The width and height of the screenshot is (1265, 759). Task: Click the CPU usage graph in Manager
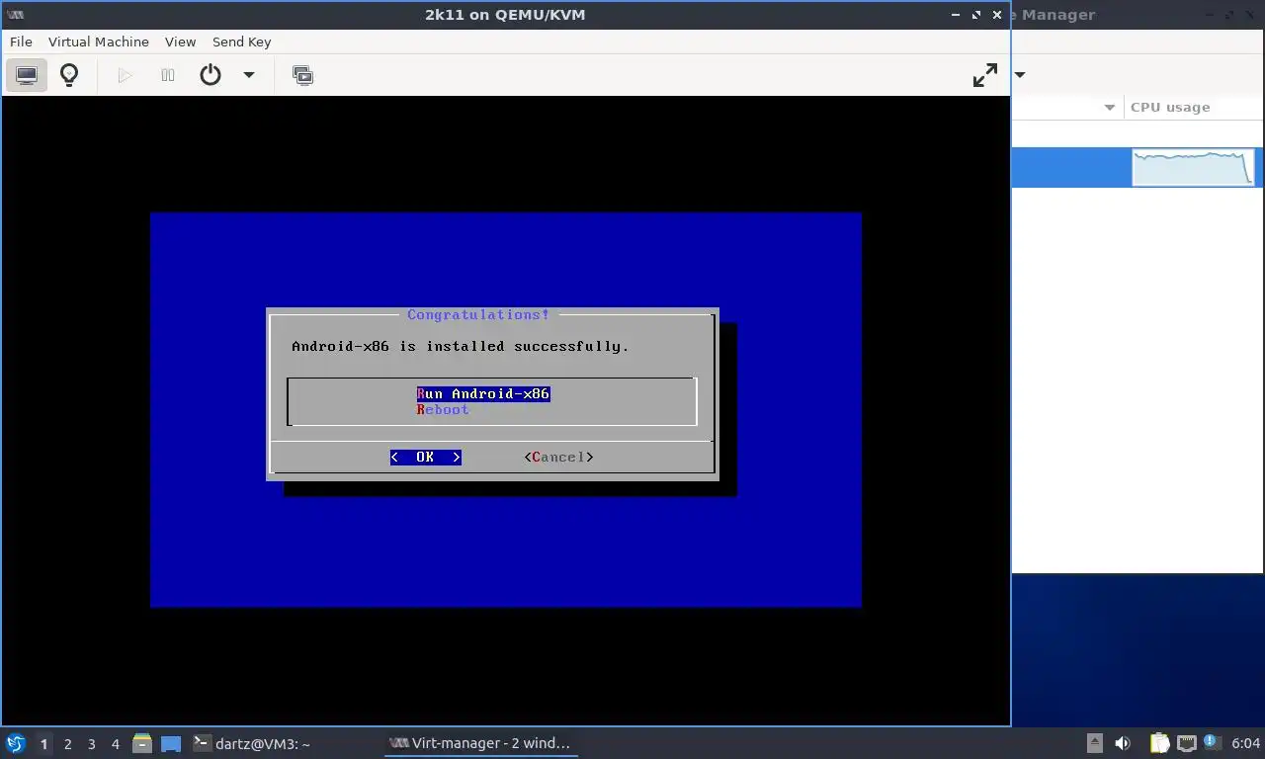[1193, 167]
